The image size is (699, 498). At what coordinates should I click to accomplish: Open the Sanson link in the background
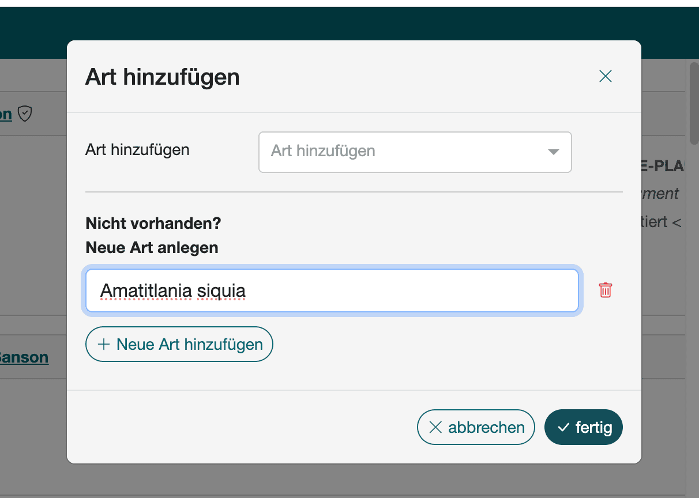(x=24, y=357)
